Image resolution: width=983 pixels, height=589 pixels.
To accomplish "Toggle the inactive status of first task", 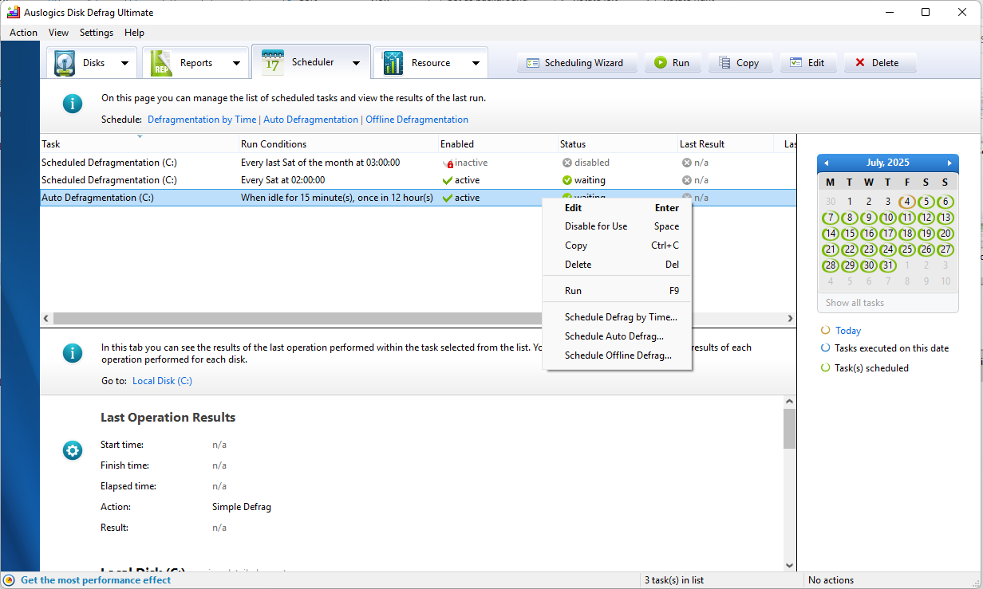I will click(448, 163).
